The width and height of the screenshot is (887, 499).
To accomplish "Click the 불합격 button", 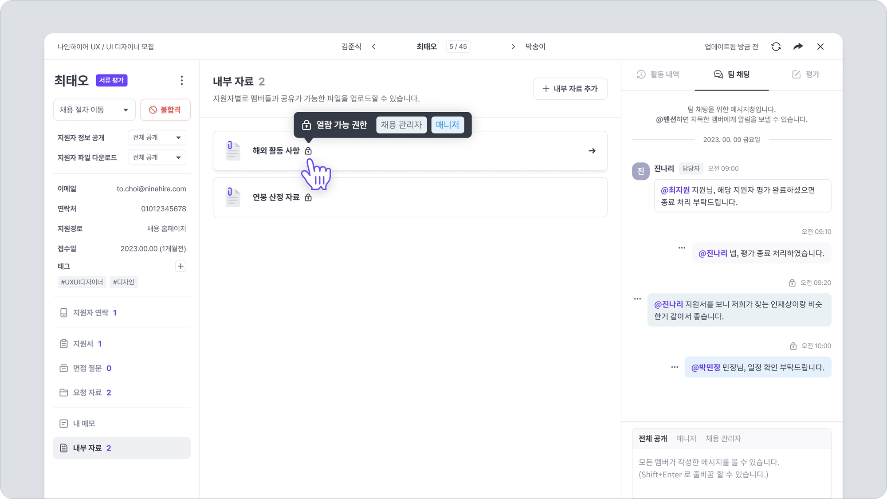I will (x=165, y=110).
